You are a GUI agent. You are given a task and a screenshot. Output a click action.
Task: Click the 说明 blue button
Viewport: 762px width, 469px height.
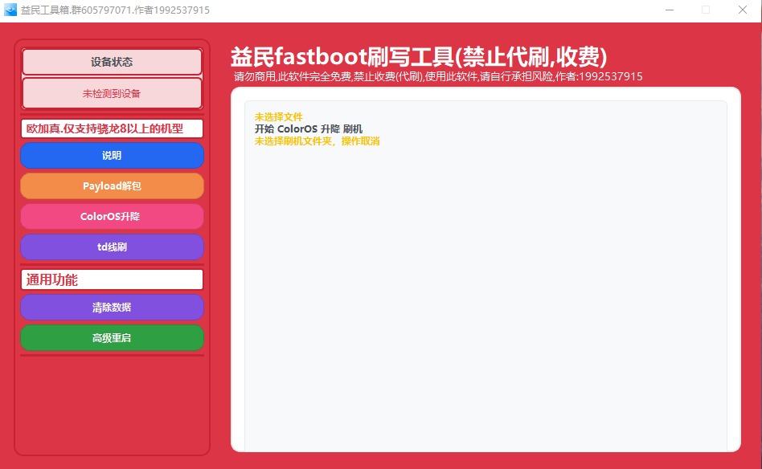click(112, 155)
